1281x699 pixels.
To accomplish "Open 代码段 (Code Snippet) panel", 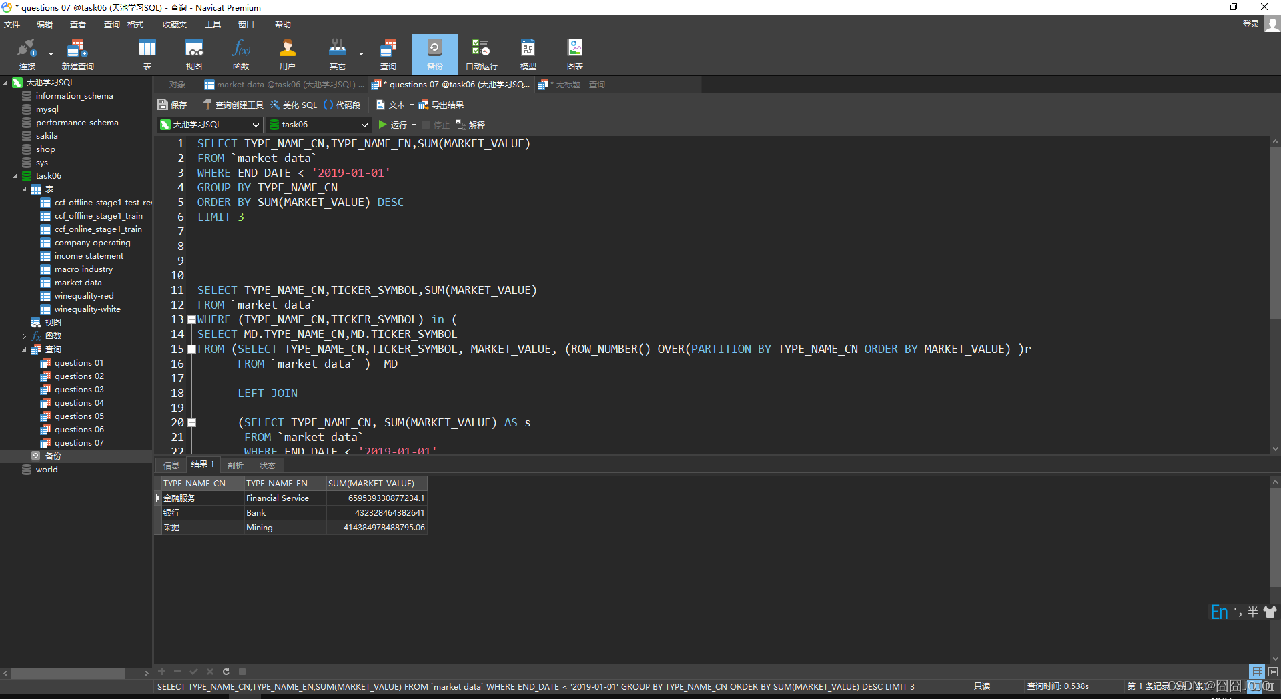I will click(x=342, y=105).
